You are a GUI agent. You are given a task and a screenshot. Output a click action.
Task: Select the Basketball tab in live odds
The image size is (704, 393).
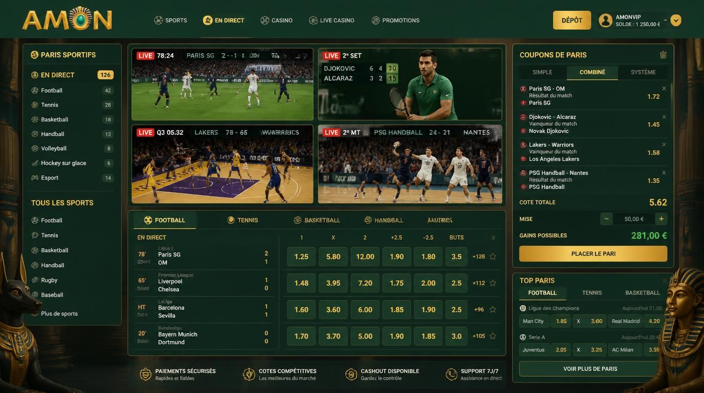tap(317, 220)
